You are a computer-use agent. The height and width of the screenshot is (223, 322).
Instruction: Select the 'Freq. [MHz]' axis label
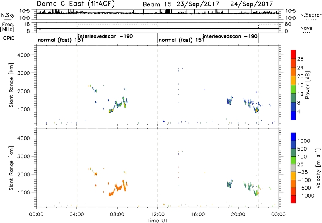pos(8,27)
